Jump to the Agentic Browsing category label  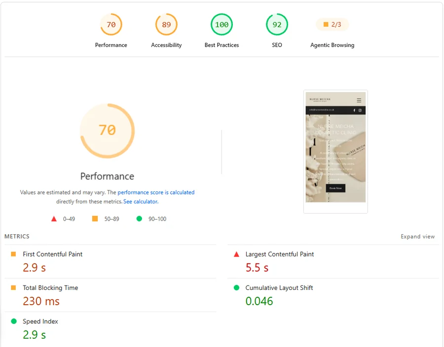coord(332,45)
